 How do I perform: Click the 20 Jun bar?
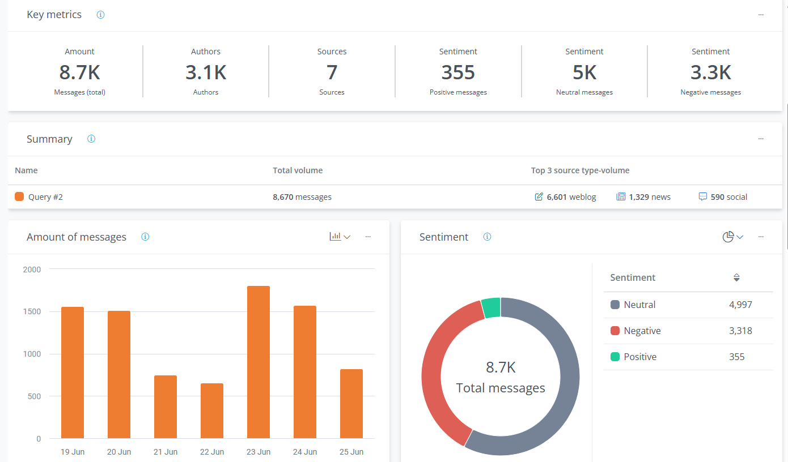coord(119,375)
